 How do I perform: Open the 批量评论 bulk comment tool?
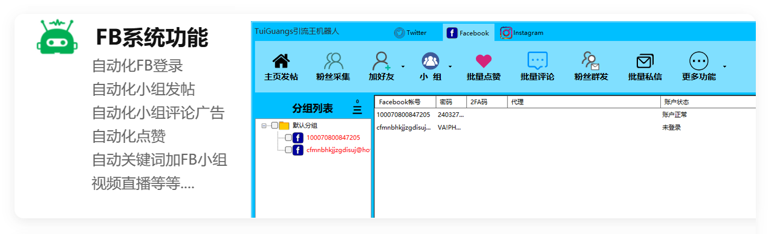tap(537, 67)
